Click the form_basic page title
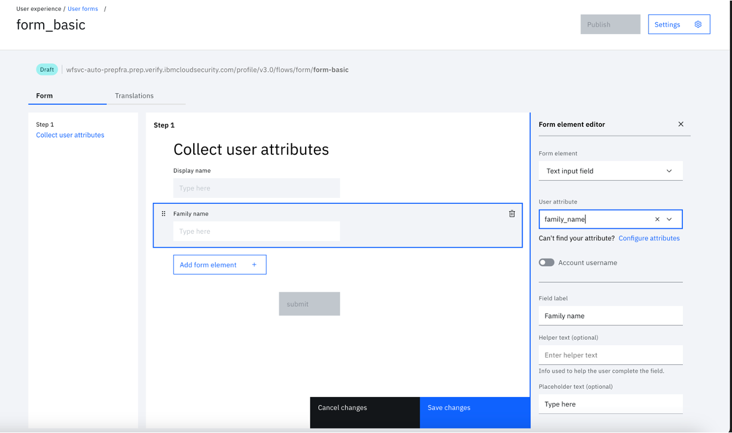This screenshot has height=433, width=732. [51, 25]
